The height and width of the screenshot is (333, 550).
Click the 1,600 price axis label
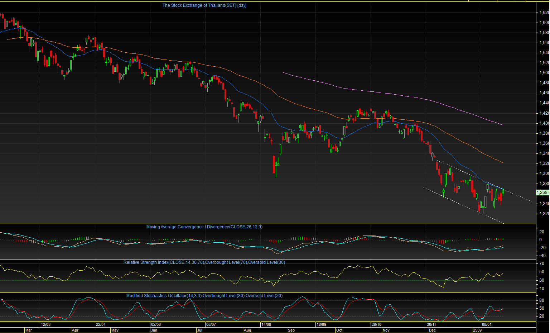544,23
